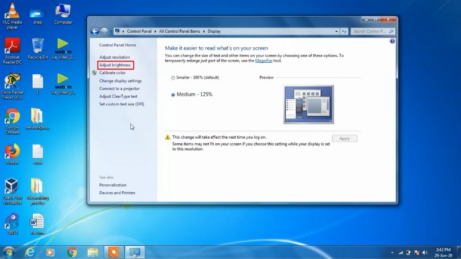Open Windows Media Player from the taskbar
This screenshot has height=259, width=461.
click(50, 252)
